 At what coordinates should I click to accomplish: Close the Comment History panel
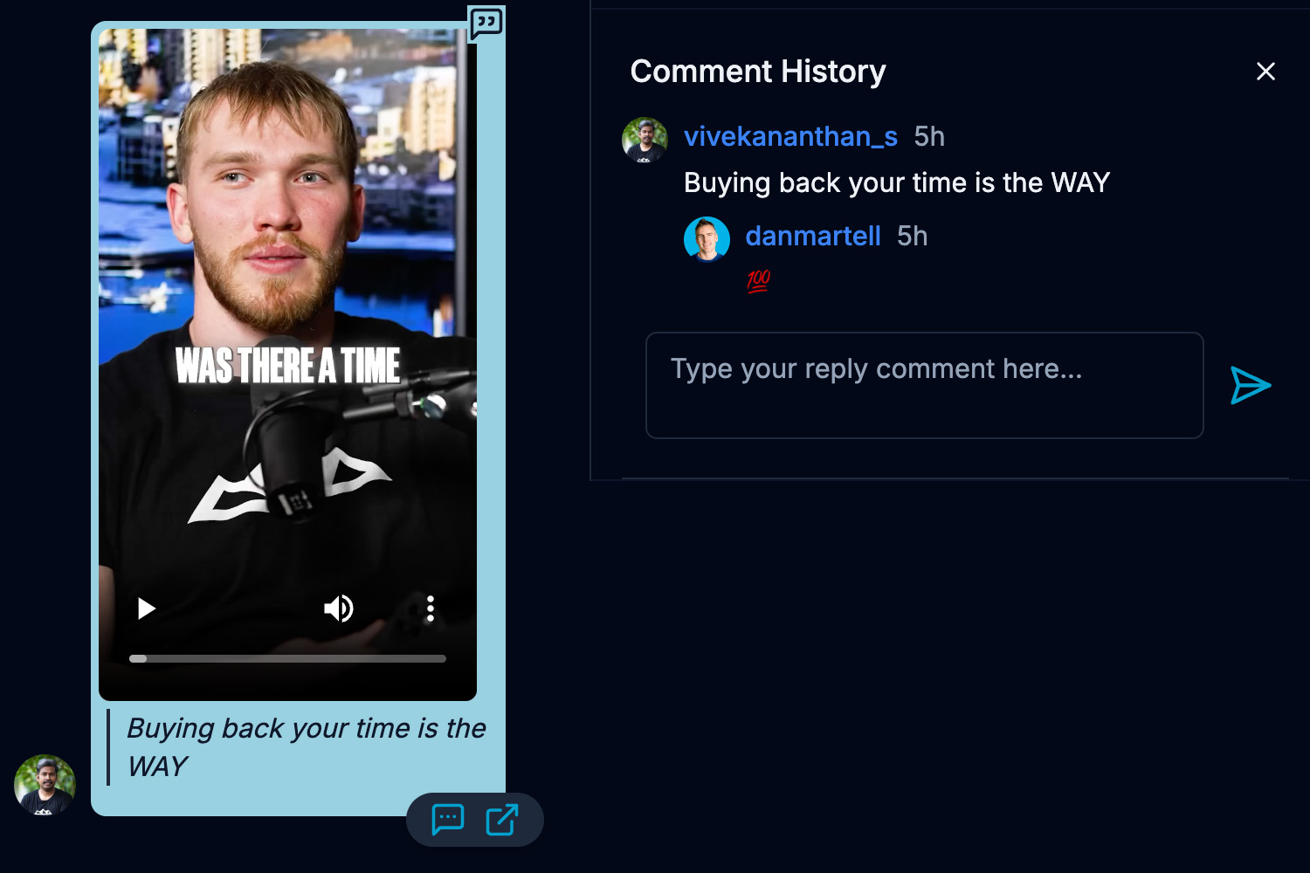[1265, 72]
